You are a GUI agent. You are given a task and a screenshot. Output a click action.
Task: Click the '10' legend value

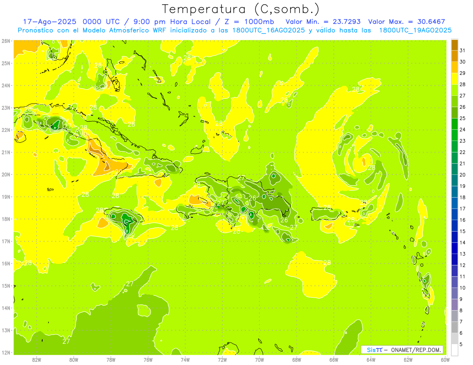point(462,288)
